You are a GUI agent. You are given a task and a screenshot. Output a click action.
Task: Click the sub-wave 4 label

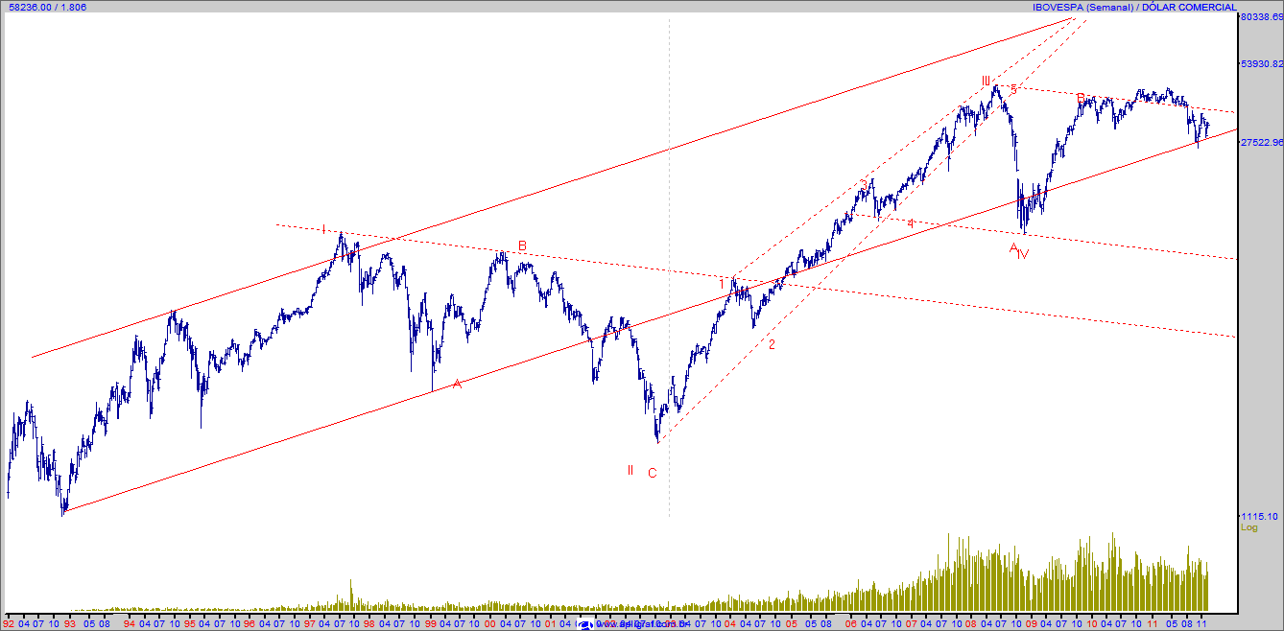click(911, 223)
